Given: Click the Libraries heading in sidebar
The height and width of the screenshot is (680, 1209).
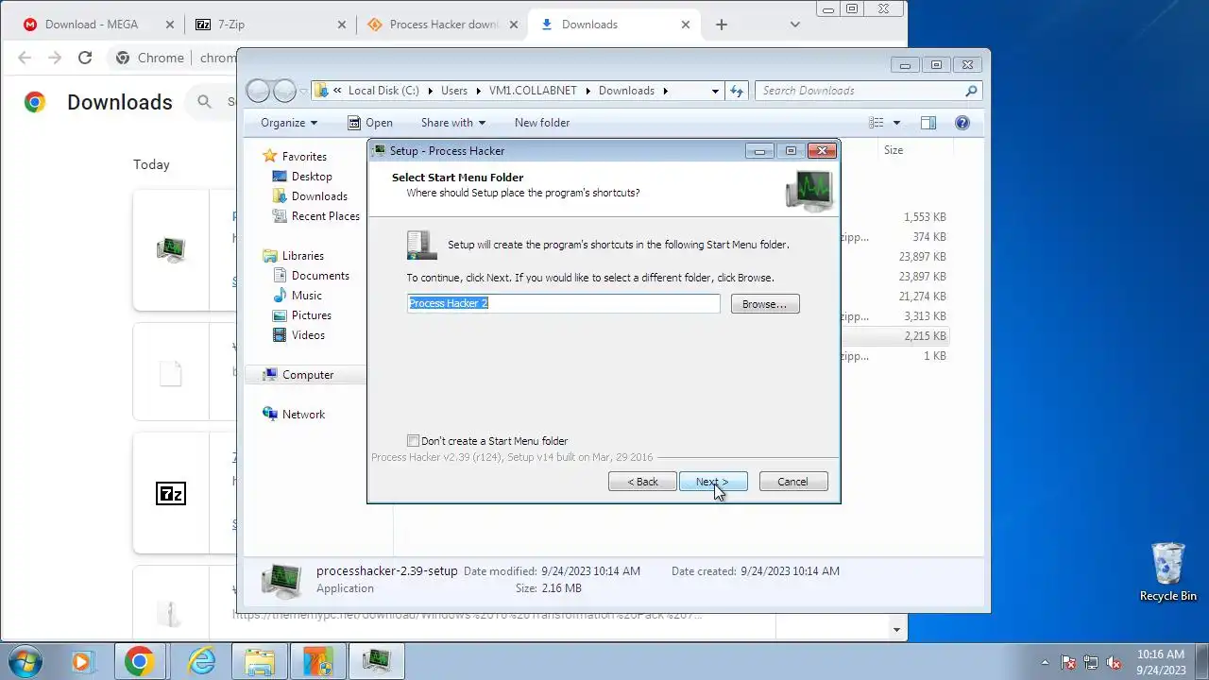Looking at the screenshot, I should 302,256.
